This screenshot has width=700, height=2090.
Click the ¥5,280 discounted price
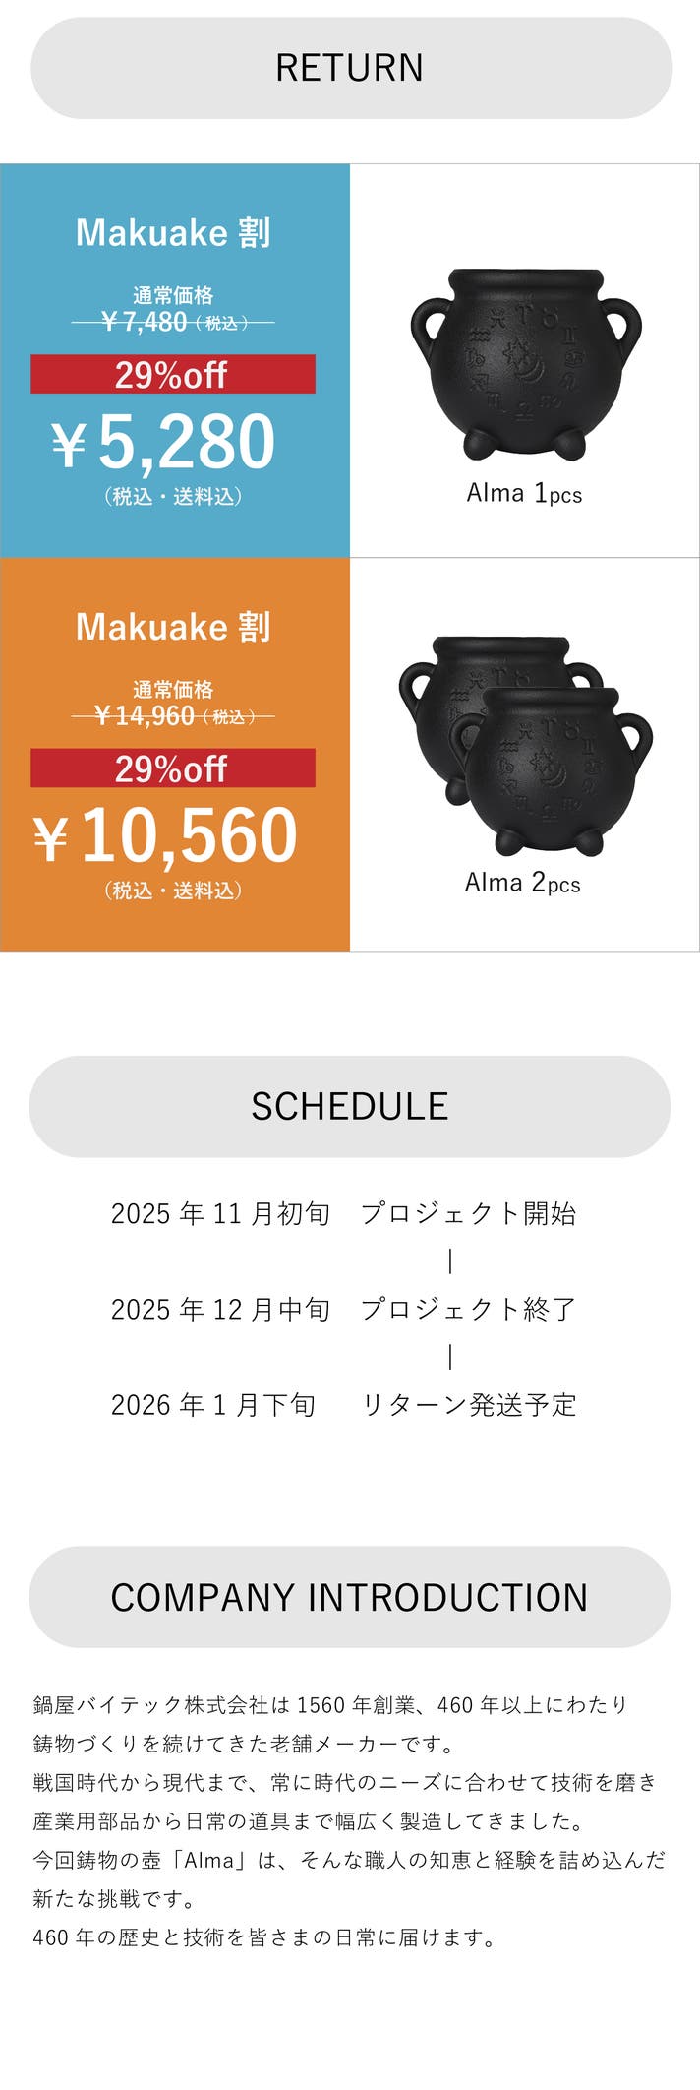164,443
